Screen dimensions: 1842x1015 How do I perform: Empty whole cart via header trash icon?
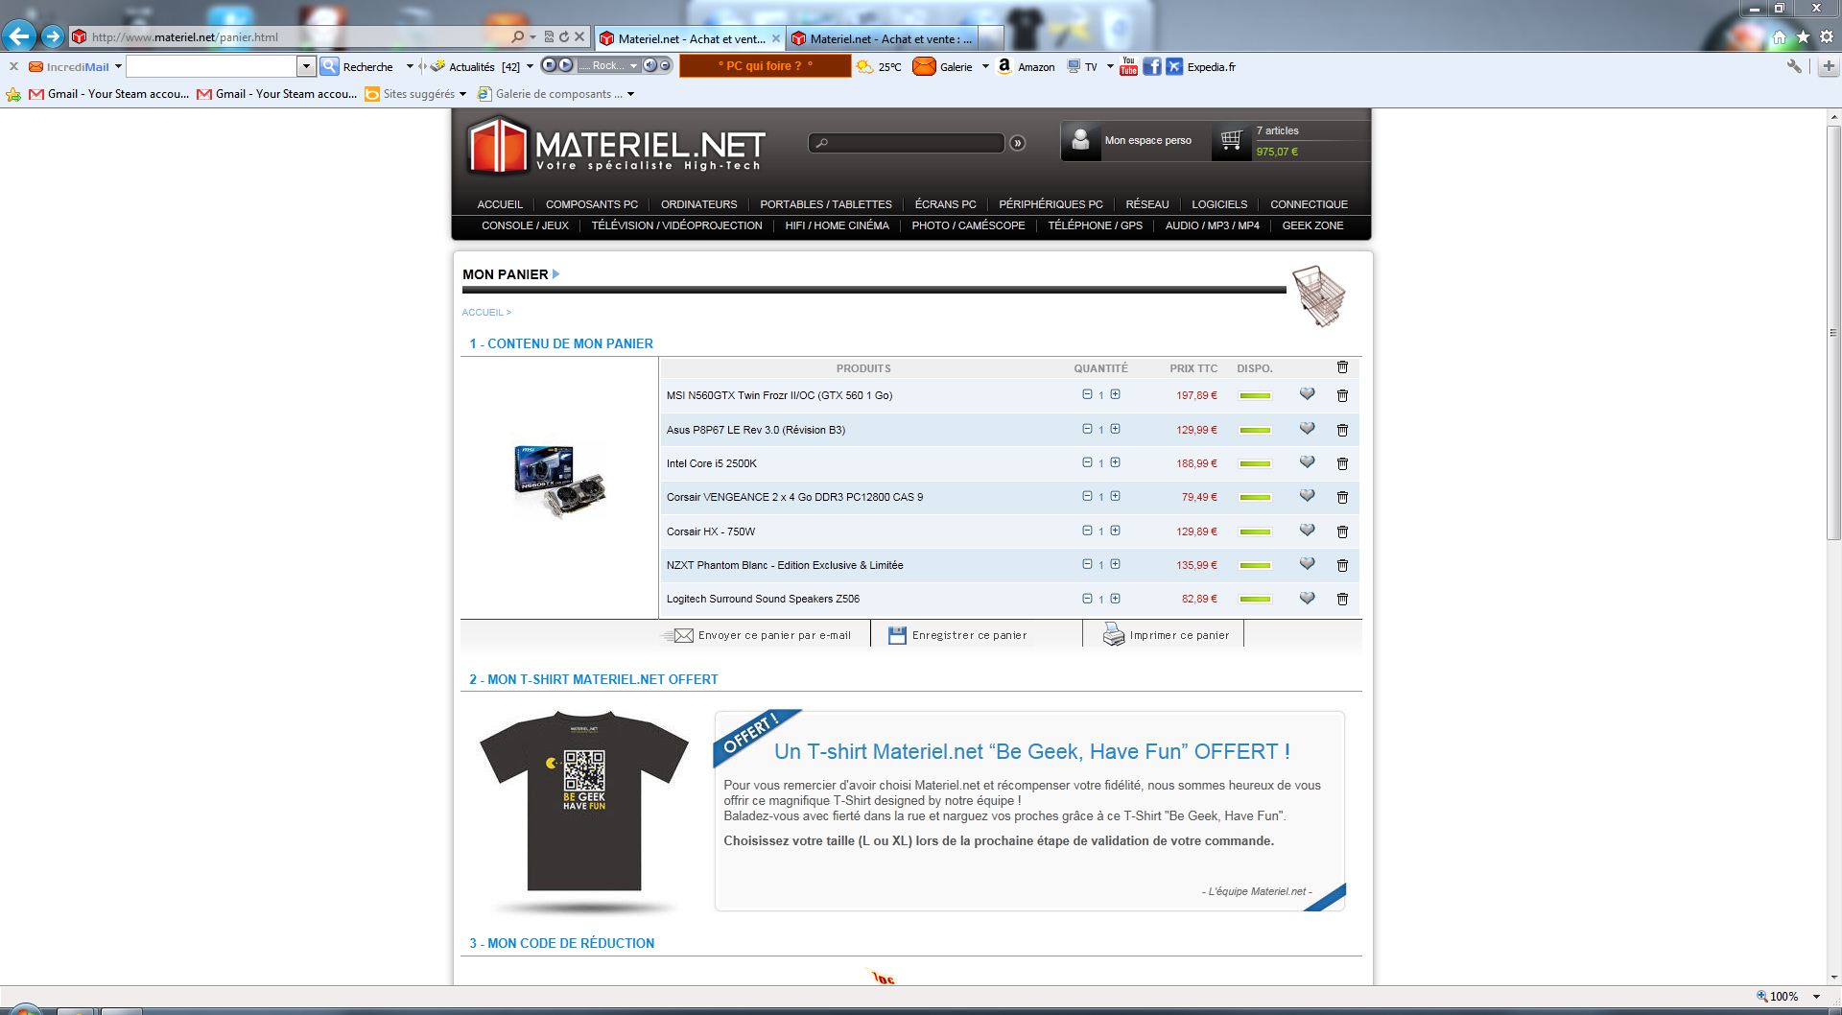1342,367
